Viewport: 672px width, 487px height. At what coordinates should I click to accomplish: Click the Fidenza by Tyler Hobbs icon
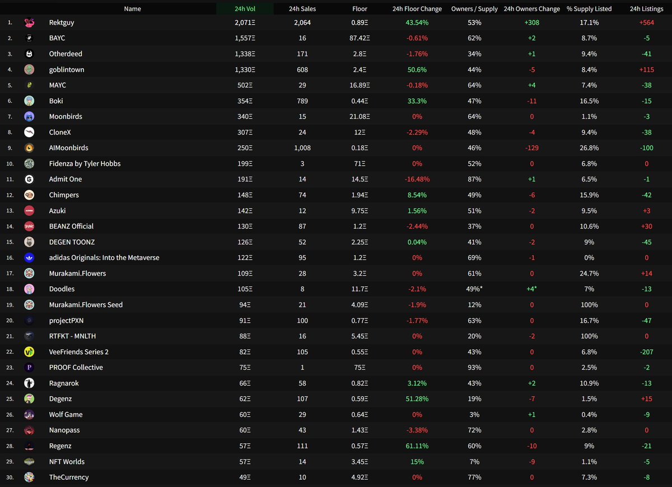pos(29,164)
